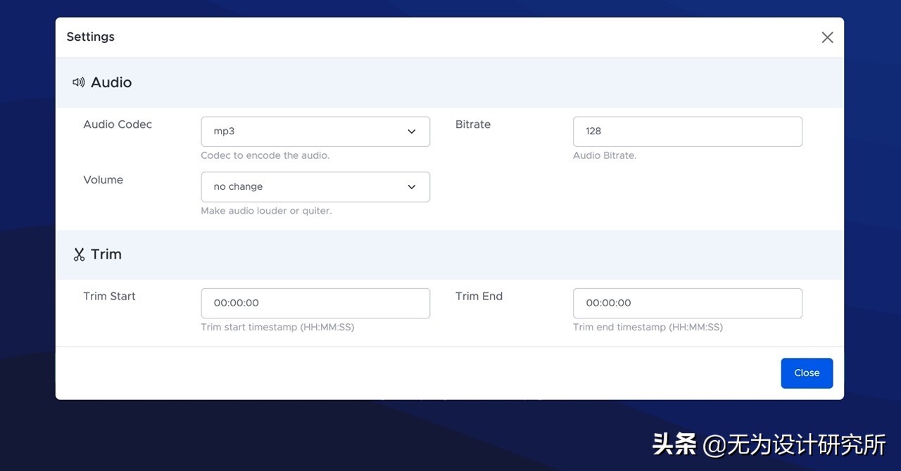Image resolution: width=901 pixels, height=471 pixels.
Task: Dismiss dialog with the X icon
Action: coord(827,37)
